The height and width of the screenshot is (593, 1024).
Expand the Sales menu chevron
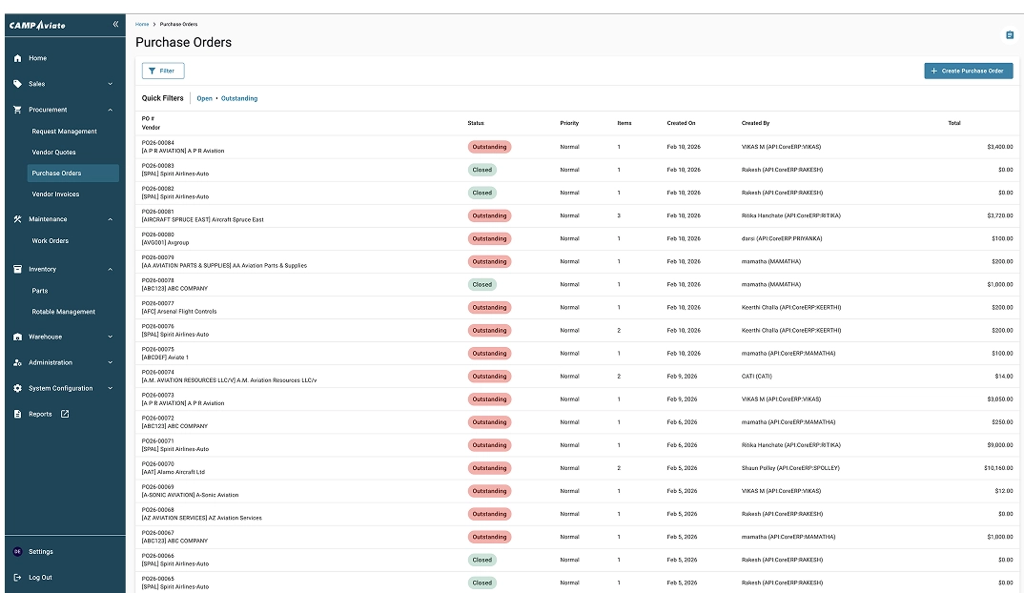[x=111, y=84]
